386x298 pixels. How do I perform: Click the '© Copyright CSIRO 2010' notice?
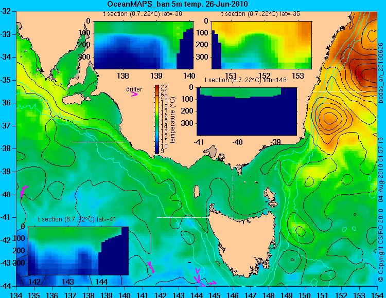[381, 244]
